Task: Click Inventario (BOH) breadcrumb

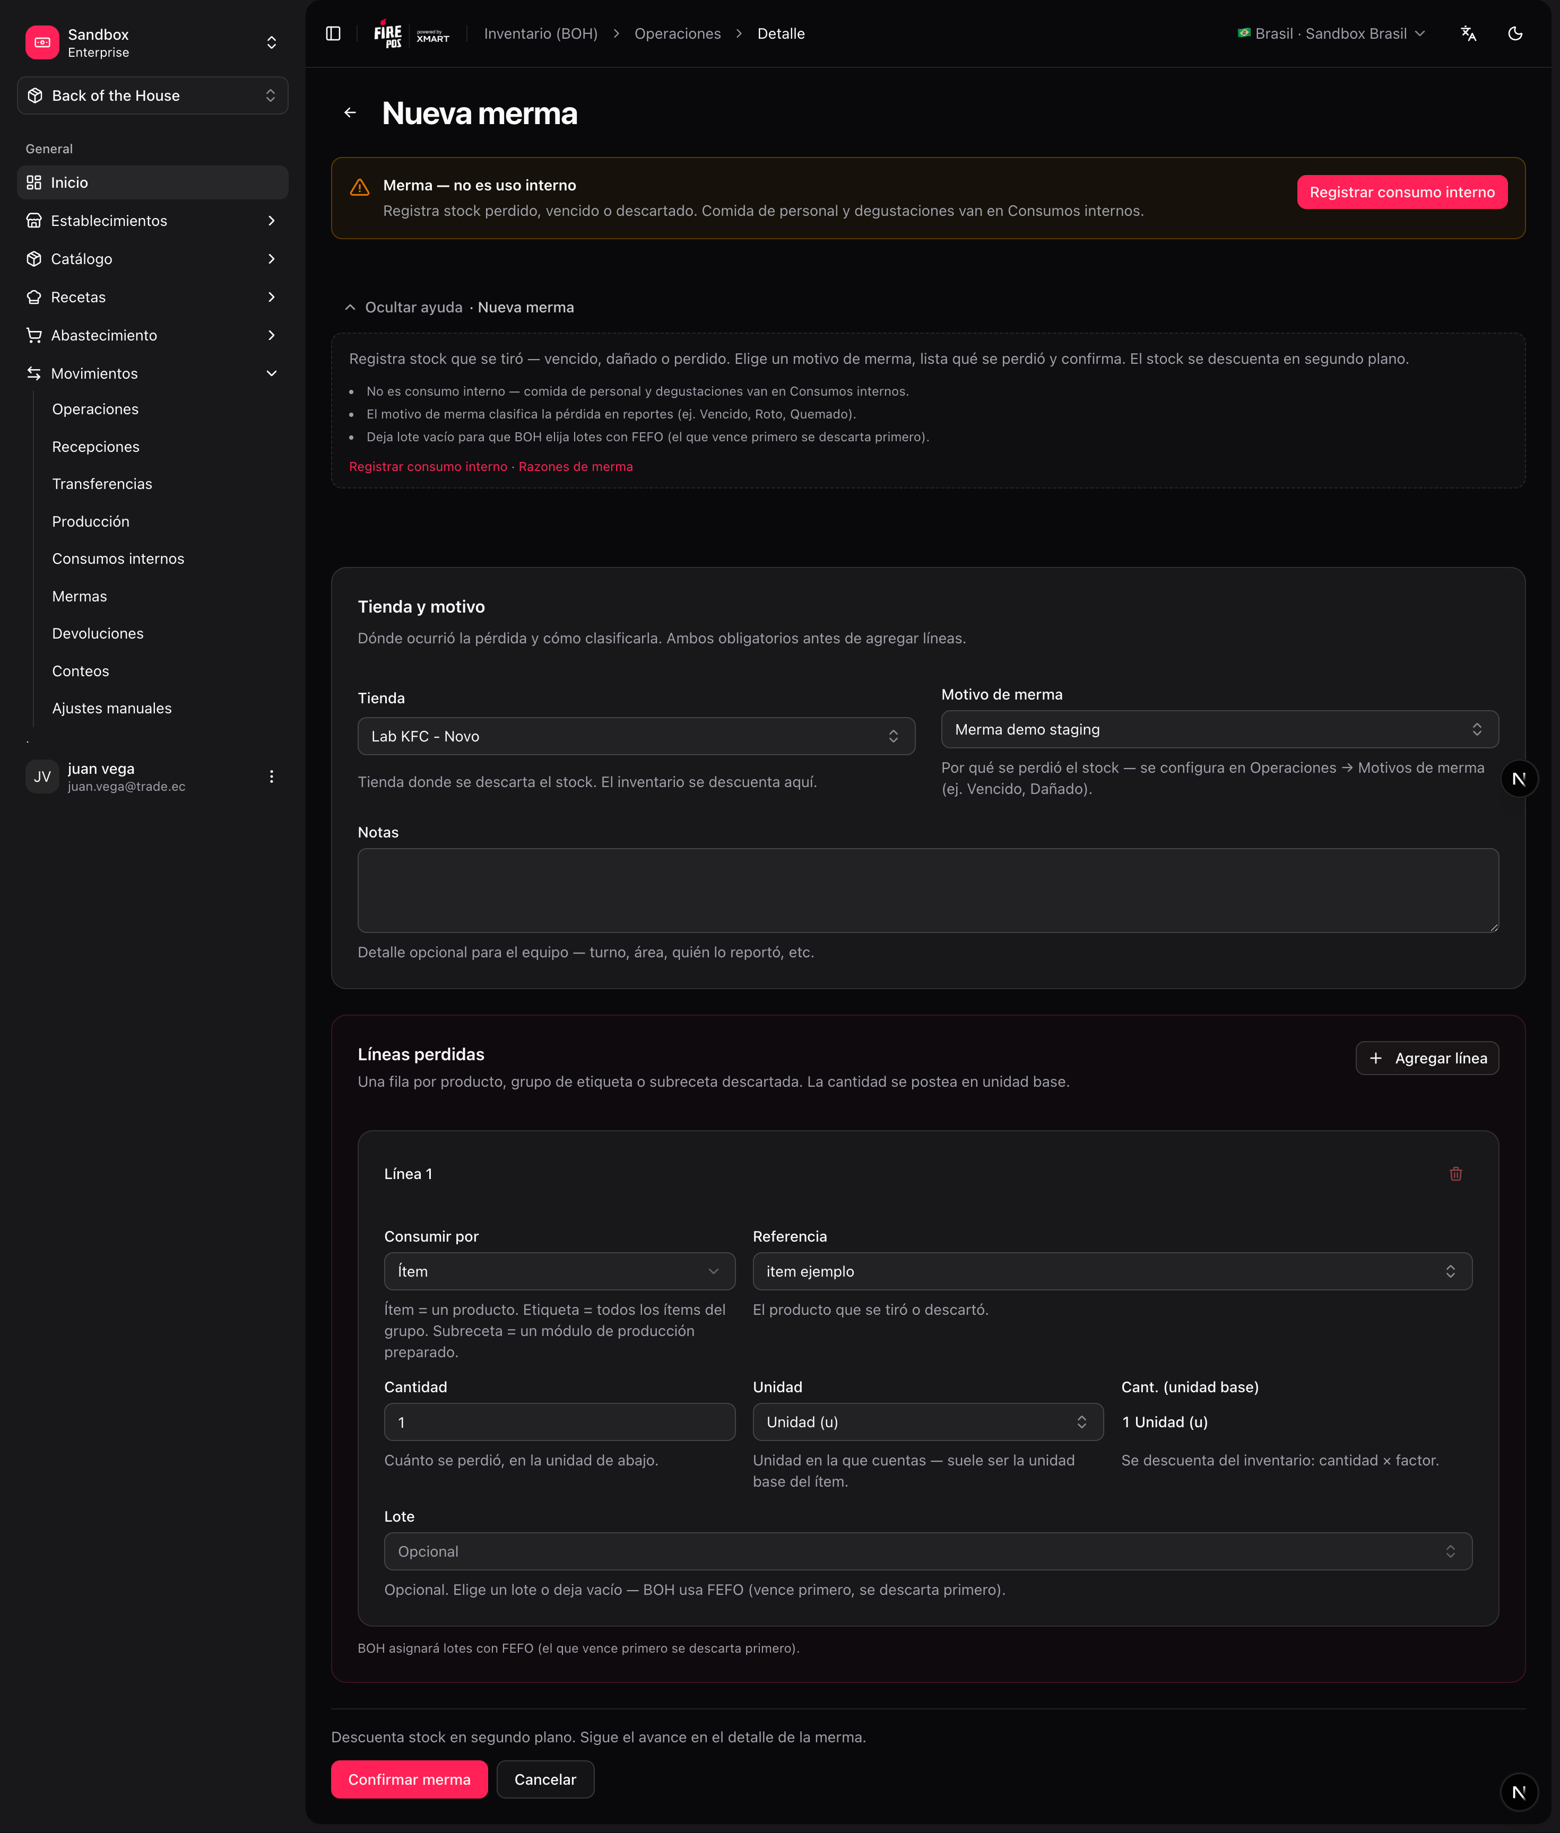Action: pos(540,33)
